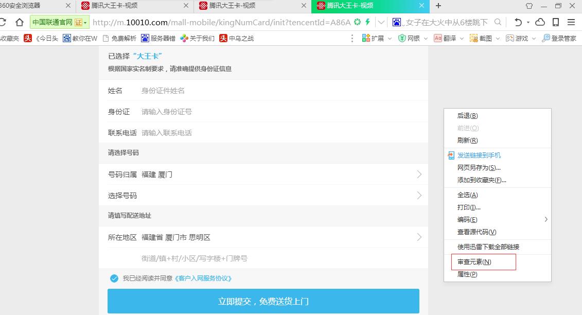Toggle the 客户入网服务协议 agreement checkbox
Screen dimensions: 582x315
[x=114, y=278]
